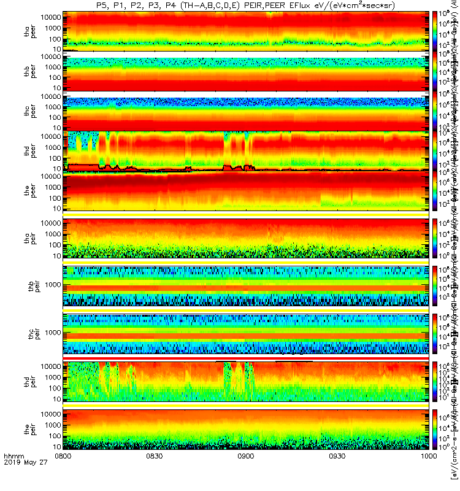Click the 1000 tick on thb peir axis
Image resolution: width=460 pixels, height=491 pixels.
(x=53, y=285)
